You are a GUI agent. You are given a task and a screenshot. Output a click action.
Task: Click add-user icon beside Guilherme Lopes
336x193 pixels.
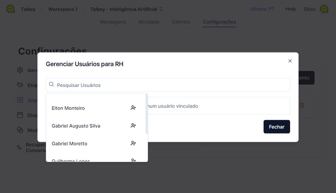[133, 160]
